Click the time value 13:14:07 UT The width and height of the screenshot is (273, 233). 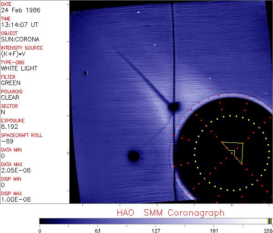19,25
